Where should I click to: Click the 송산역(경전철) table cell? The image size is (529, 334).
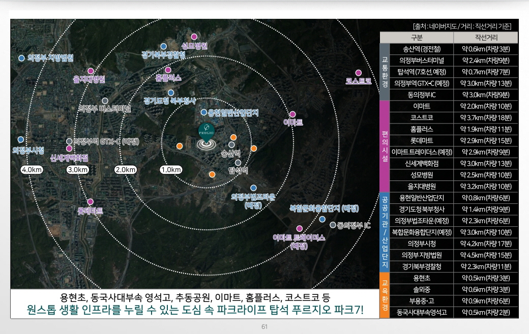[x=422, y=49]
